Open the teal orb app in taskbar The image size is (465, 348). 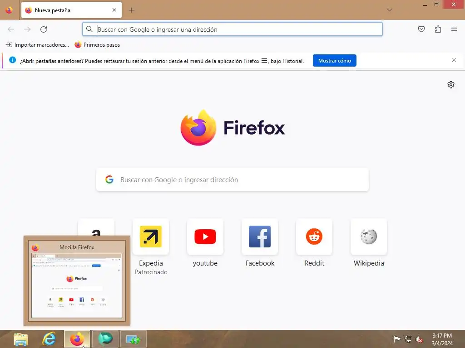click(x=105, y=339)
